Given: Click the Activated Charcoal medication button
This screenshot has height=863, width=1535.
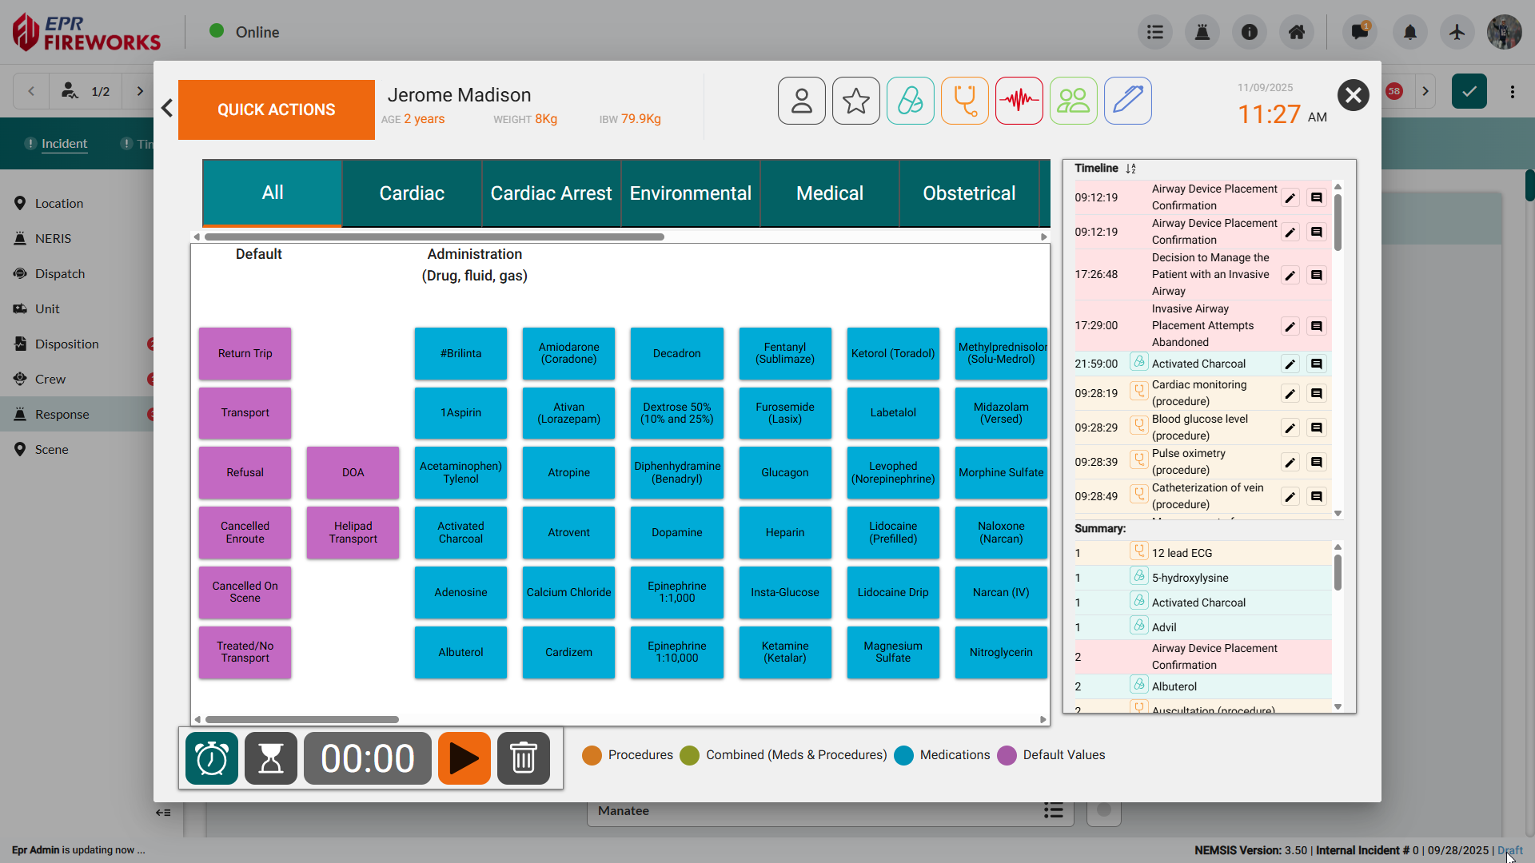Looking at the screenshot, I should pyautogui.click(x=460, y=532).
